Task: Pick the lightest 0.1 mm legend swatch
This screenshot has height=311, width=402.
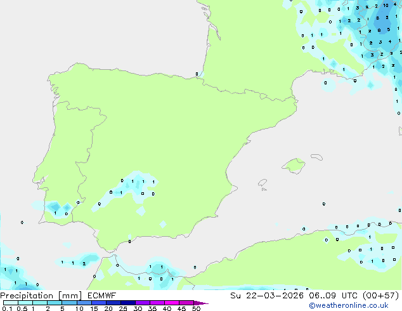Action: (x=11, y=303)
